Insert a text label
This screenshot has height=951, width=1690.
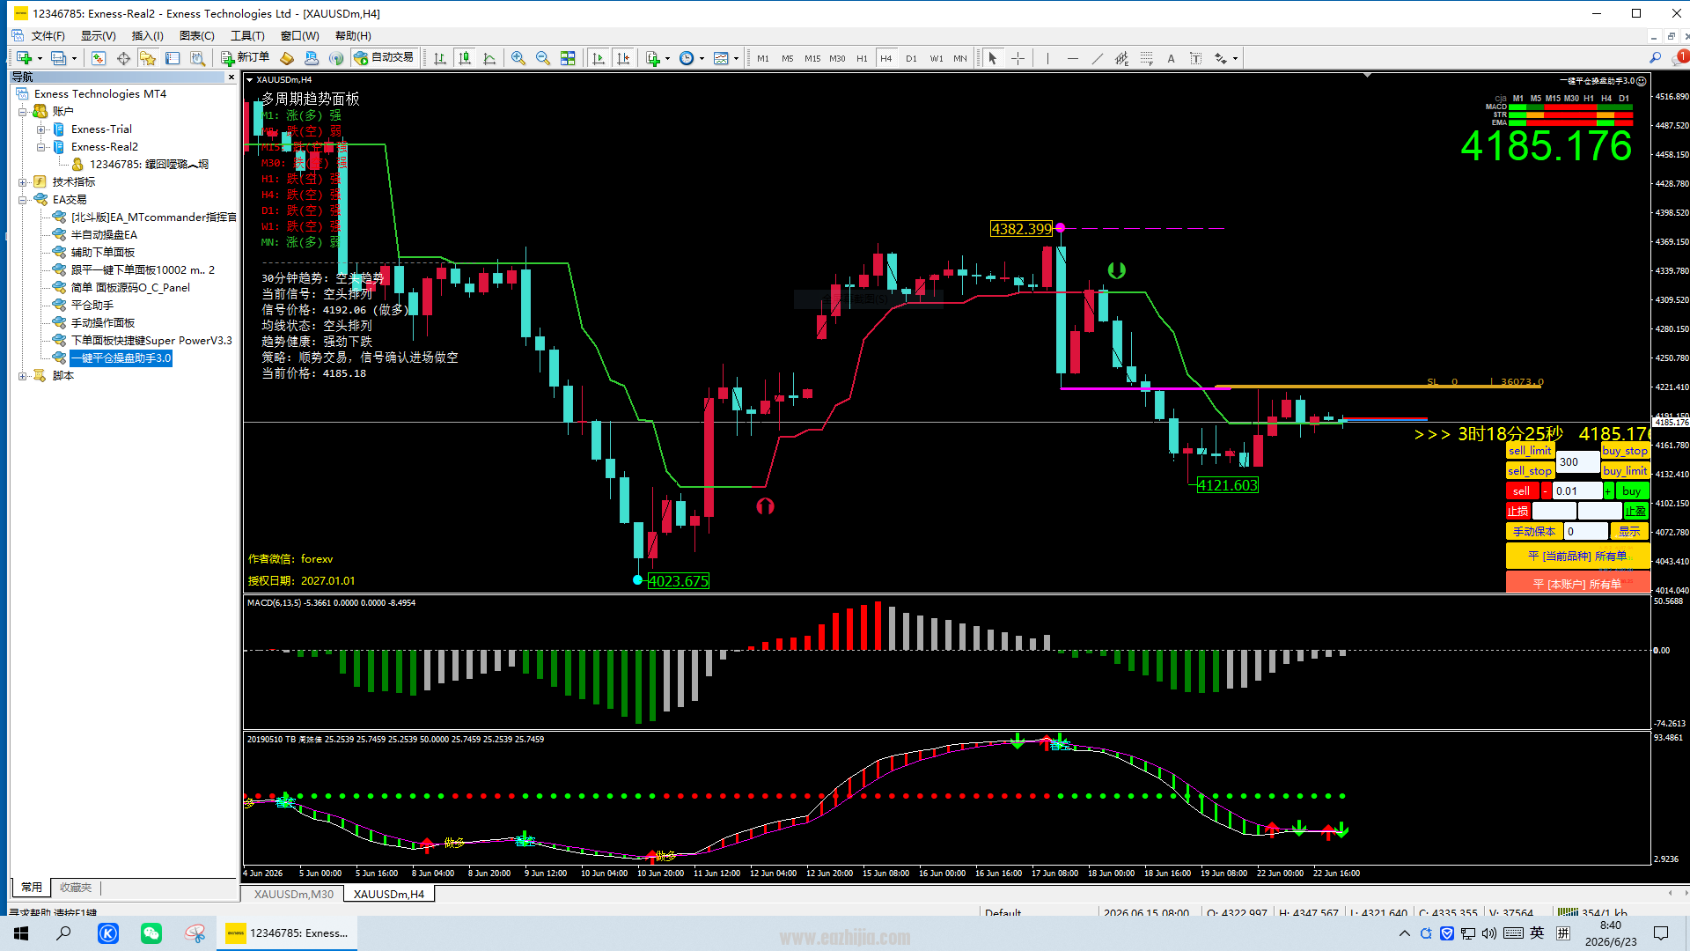coord(1195,58)
